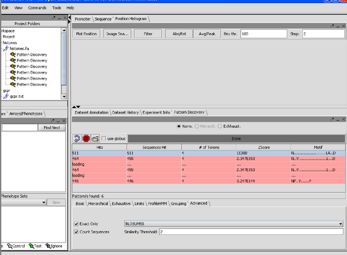Select the gcpr.txt sequence file icon

click(6, 96)
